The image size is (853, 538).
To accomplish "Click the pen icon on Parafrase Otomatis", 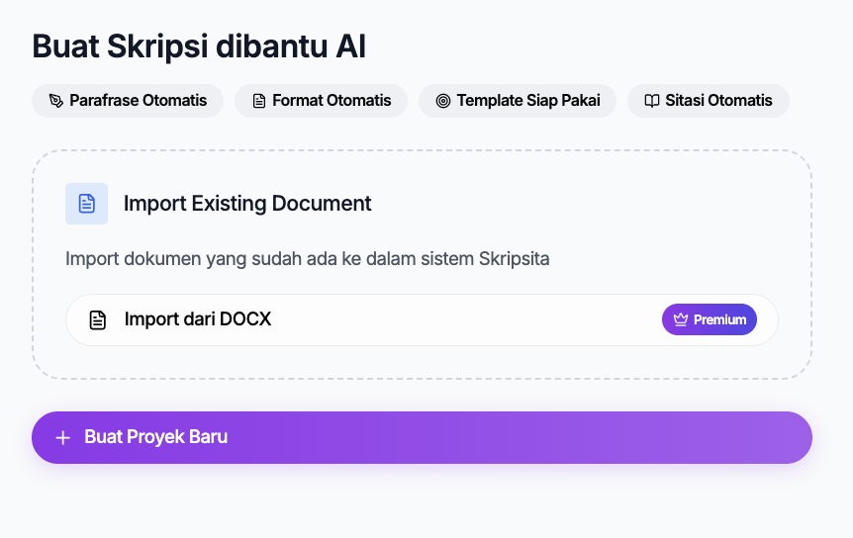I will point(55,101).
